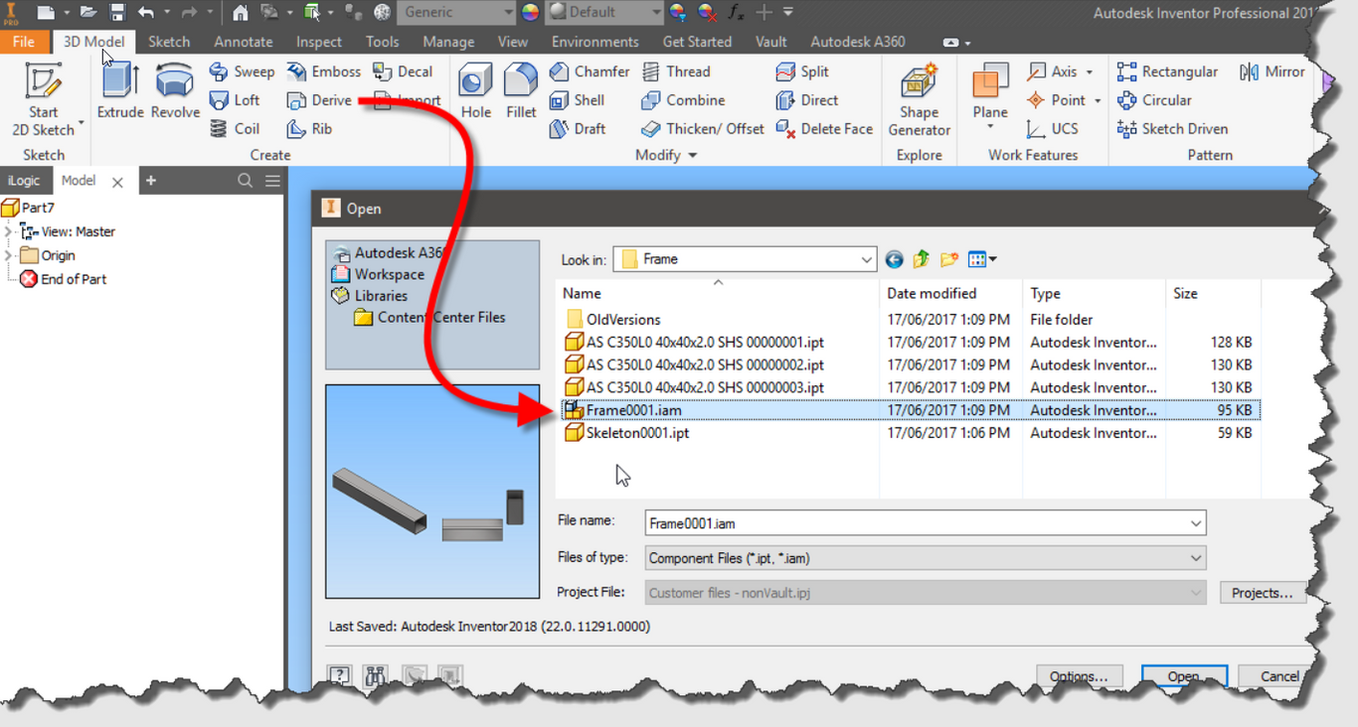Open the Loft tool

point(238,99)
